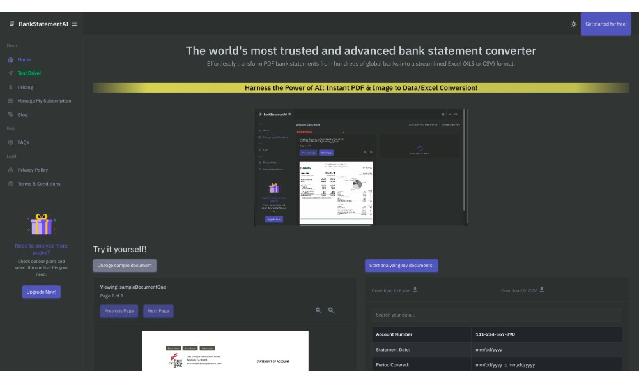Click the Get started for free button

[x=606, y=24]
